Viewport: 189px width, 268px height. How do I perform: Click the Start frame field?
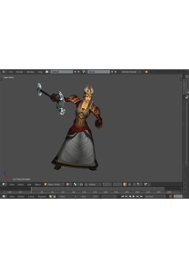(68, 197)
